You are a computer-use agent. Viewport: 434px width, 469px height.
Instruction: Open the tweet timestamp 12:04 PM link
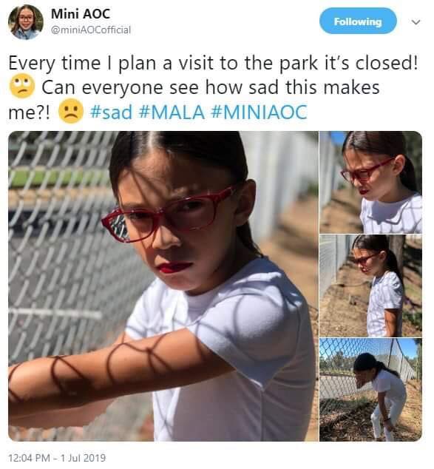point(30,458)
